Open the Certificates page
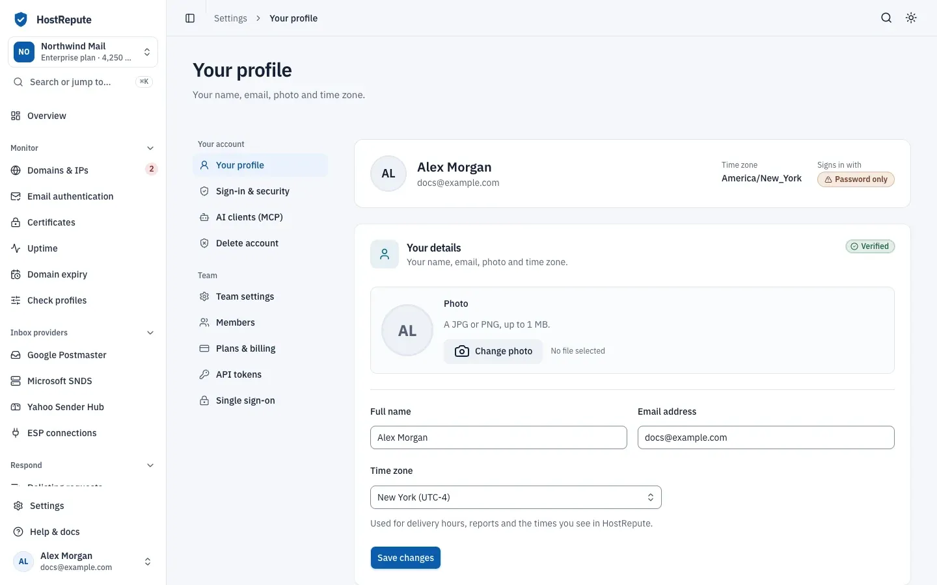This screenshot has height=585, width=937. [83, 222]
